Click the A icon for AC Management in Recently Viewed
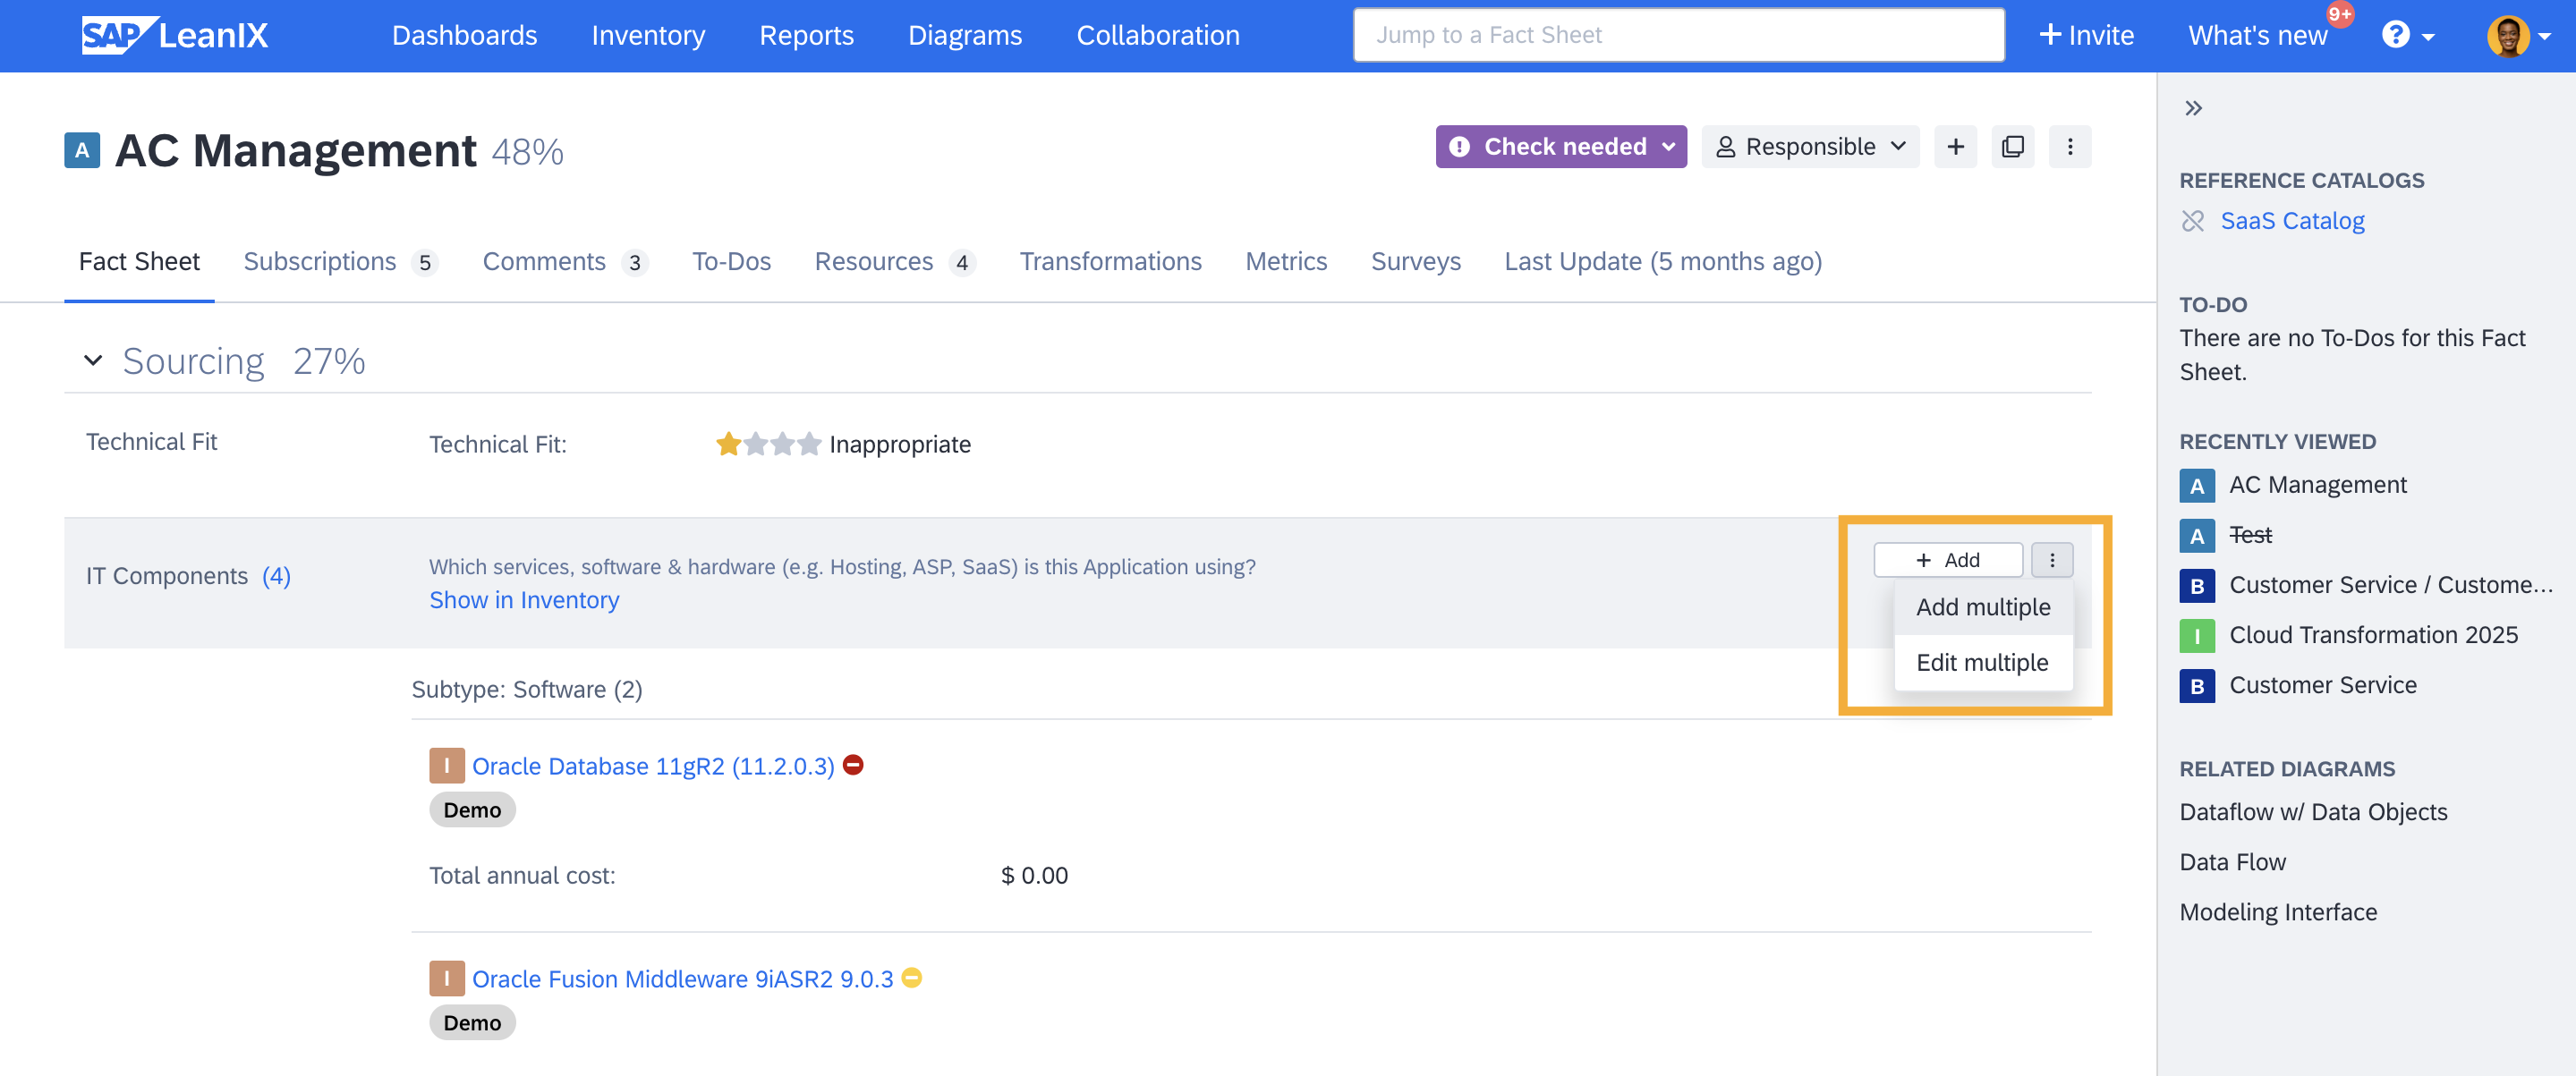 point(2197,486)
